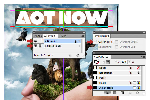The width and height of the screenshot is (150, 100).
Task: Click the Tint value field
Action: tap(124, 62)
